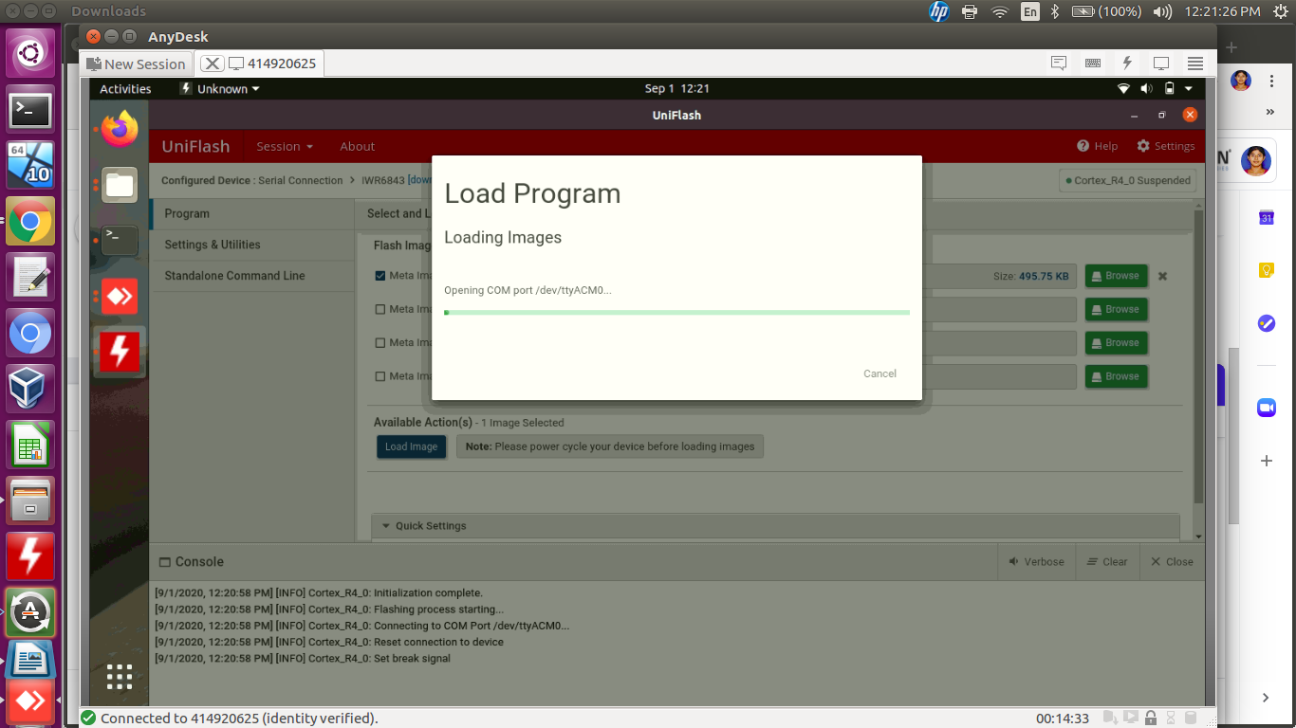
Task: Open the Chrome three-dot menu behind AnyDesk
Action: point(1270,80)
